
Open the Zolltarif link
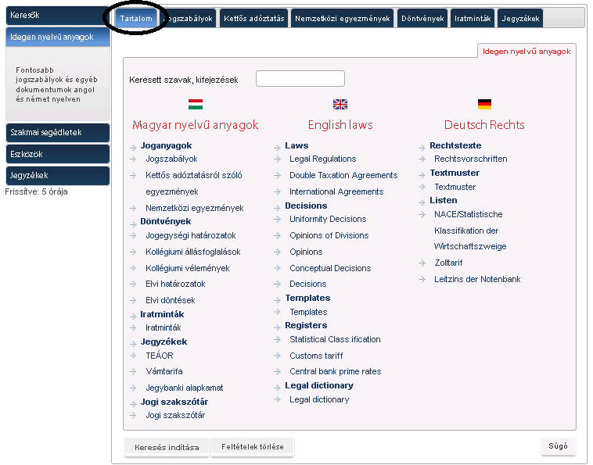coord(448,263)
